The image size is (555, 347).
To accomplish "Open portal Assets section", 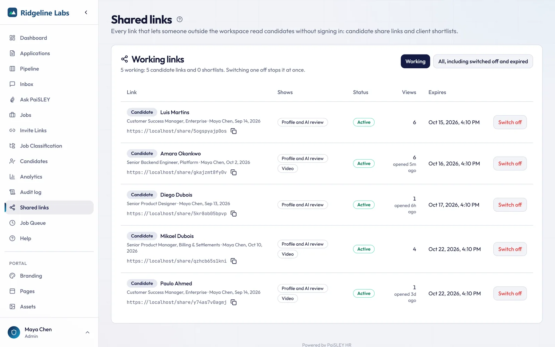I will [49, 307].
